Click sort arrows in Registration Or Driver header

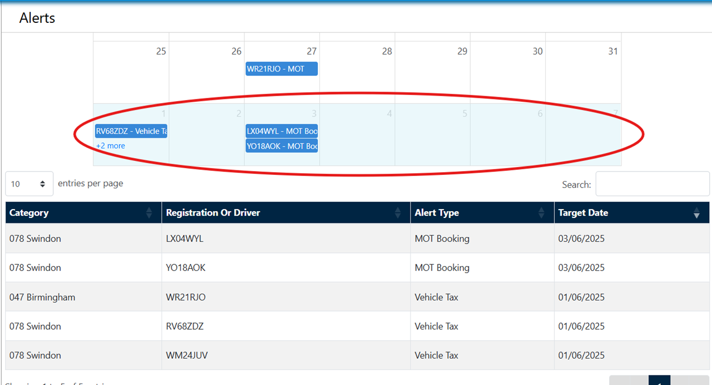pyautogui.click(x=398, y=213)
